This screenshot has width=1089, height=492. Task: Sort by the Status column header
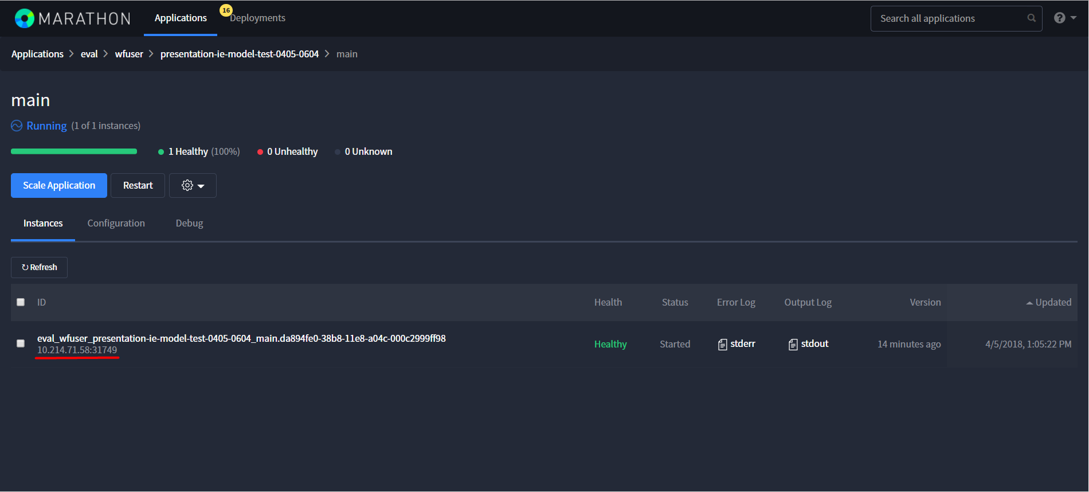tap(675, 302)
